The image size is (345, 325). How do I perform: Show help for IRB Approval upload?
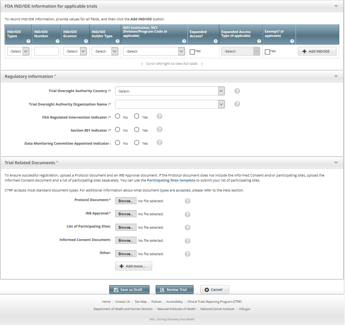tap(187, 214)
